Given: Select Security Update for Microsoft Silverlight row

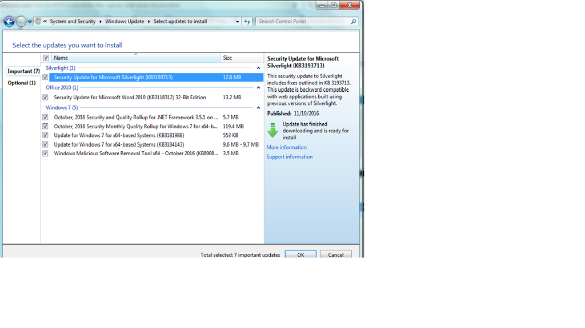Looking at the screenshot, I should (156, 77).
